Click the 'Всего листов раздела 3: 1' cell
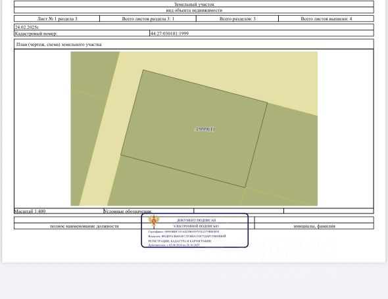The image size is (388, 299). 148,19
